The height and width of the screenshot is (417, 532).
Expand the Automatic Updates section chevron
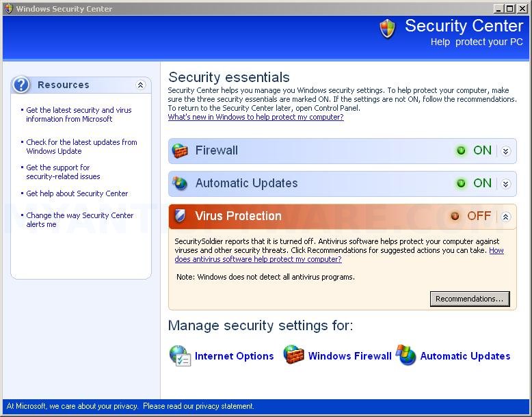[x=505, y=184]
